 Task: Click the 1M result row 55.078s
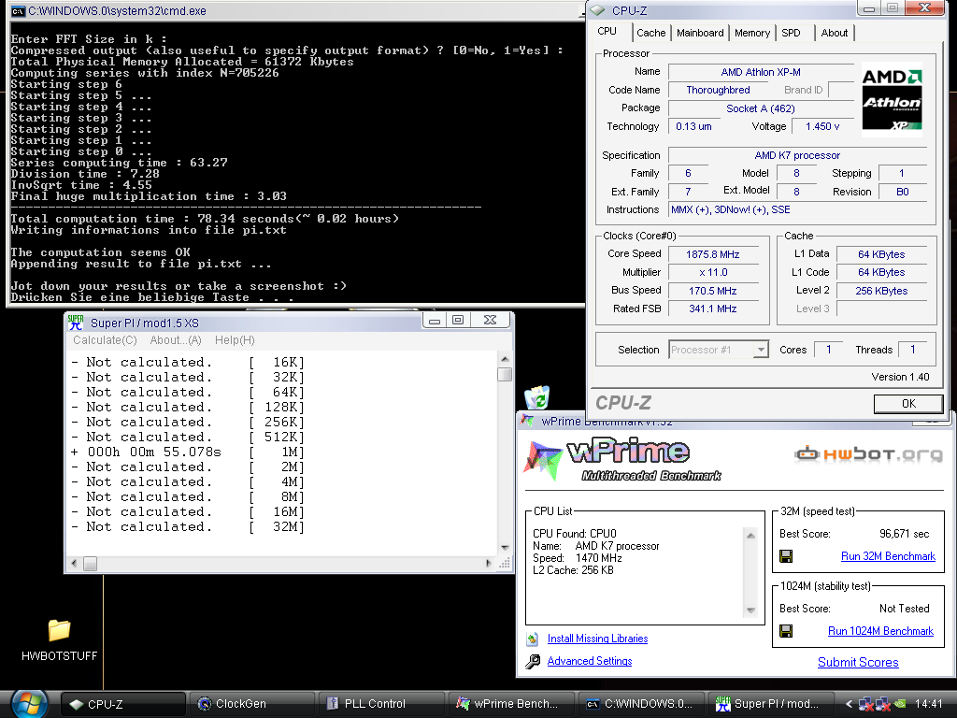click(188, 452)
